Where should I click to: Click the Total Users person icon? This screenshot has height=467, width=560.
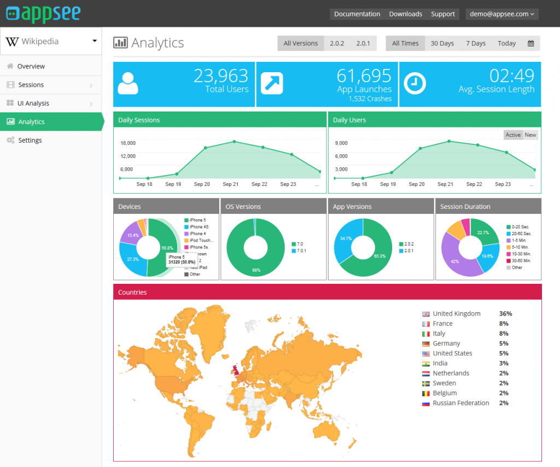tap(128, 84)
